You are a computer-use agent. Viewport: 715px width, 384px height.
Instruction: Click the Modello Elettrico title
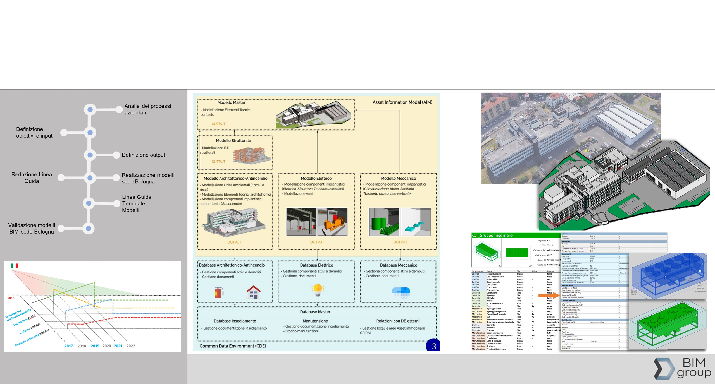[316, 178]
